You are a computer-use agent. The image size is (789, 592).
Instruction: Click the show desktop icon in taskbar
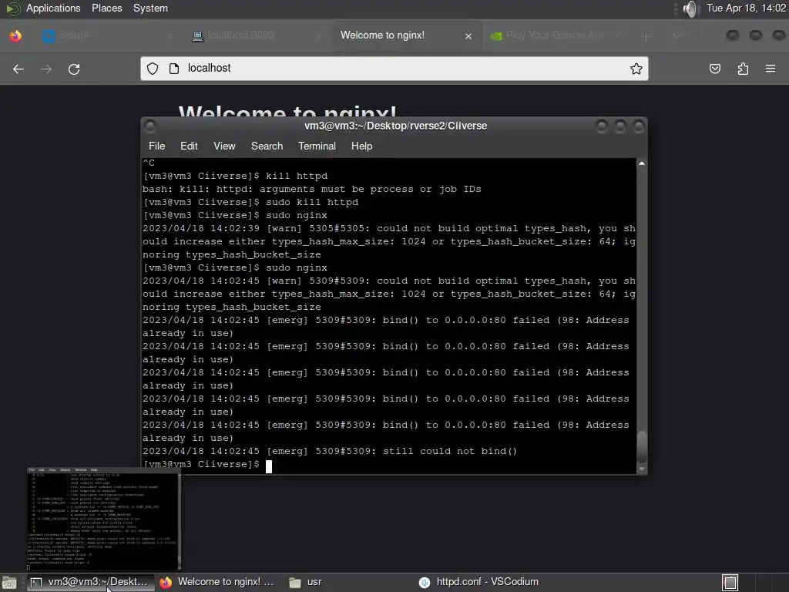click(9, 583)
